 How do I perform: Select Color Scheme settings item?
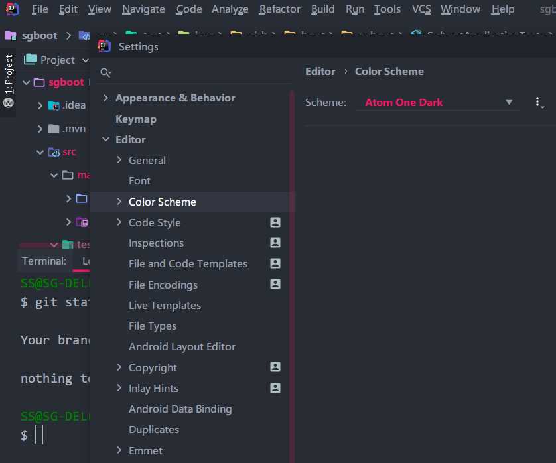tap(162, 202)
